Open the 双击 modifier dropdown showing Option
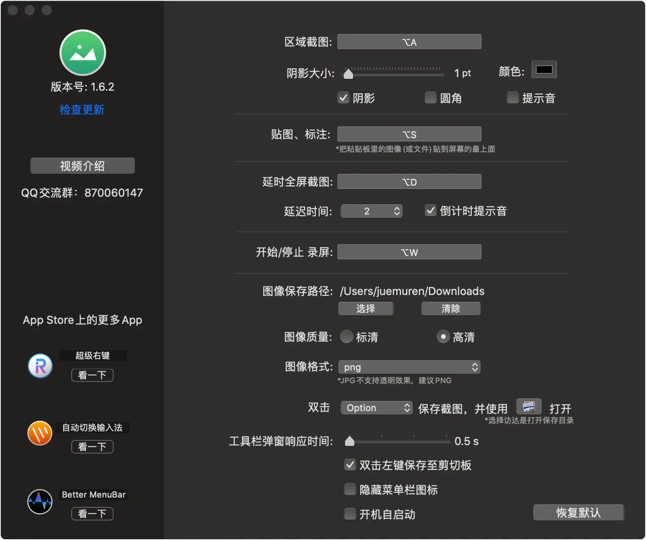The image size is (646, 540). click(x=376, y=407)
